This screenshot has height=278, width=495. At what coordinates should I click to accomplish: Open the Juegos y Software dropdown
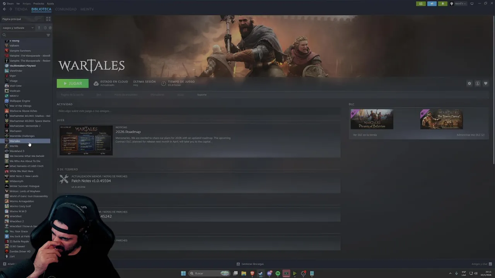[x=18, y=28]
